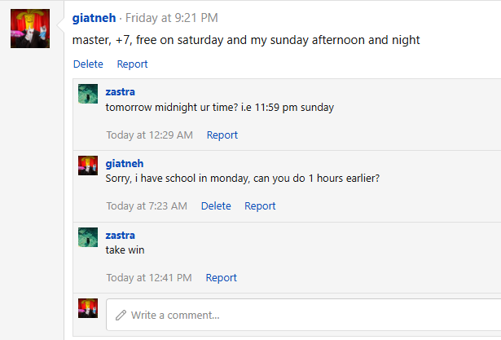Click zastra's avatar beside the "take win" comment

[x=88, y=237]
